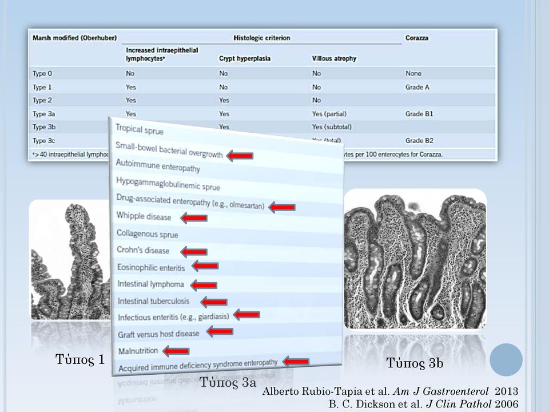The image size is (549, 412).
Task: Select the 'Type 3c' row label
Action: point(44,141)
